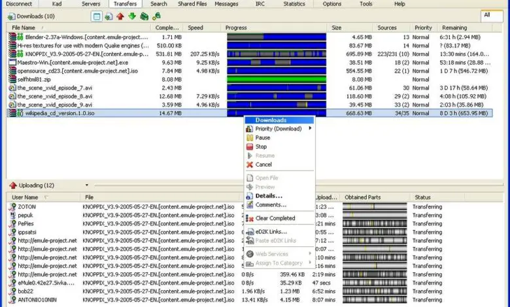Image resolution: width=510 pixels, height=307 pixels.
Task: Click the ZOTON user client icon
Action: click(12, 206)
